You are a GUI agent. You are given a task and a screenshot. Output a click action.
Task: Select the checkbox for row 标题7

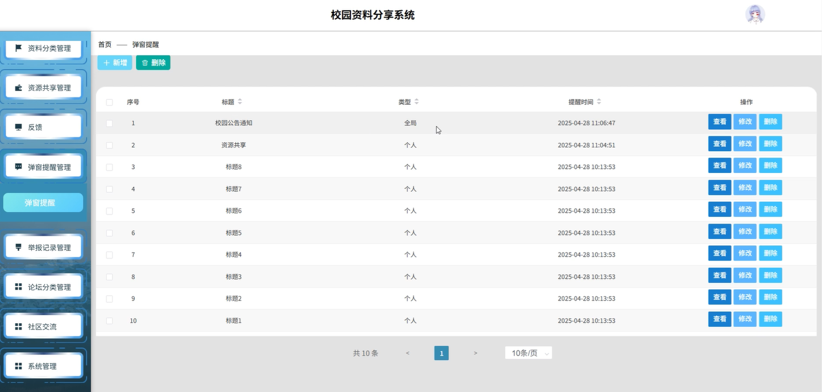[109, 189]
